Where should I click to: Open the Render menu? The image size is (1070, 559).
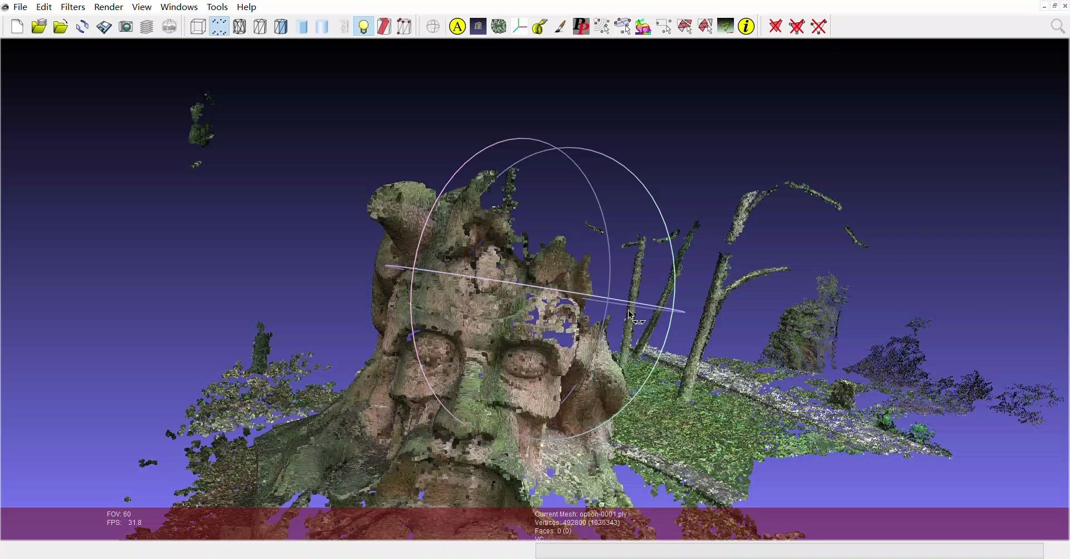[108, 7]
